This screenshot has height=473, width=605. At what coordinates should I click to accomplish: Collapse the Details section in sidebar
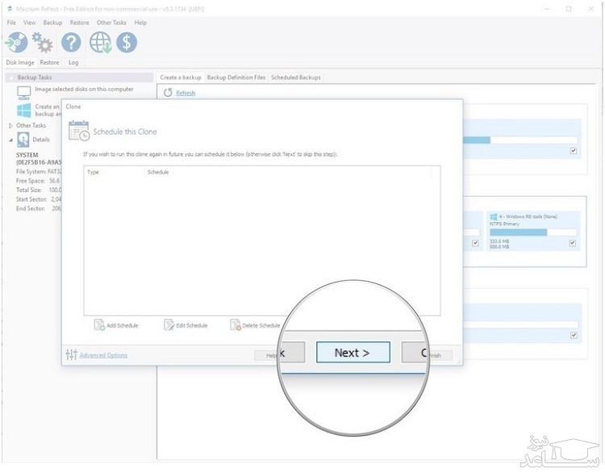(x=10, y=140)
